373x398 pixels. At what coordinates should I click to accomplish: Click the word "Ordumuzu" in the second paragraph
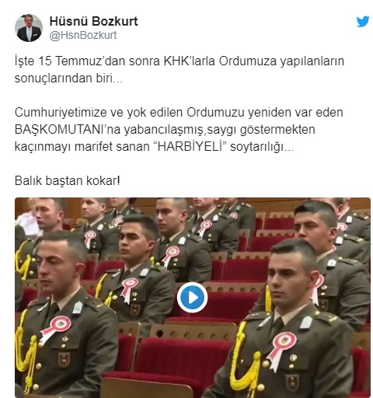coord(215,113)
